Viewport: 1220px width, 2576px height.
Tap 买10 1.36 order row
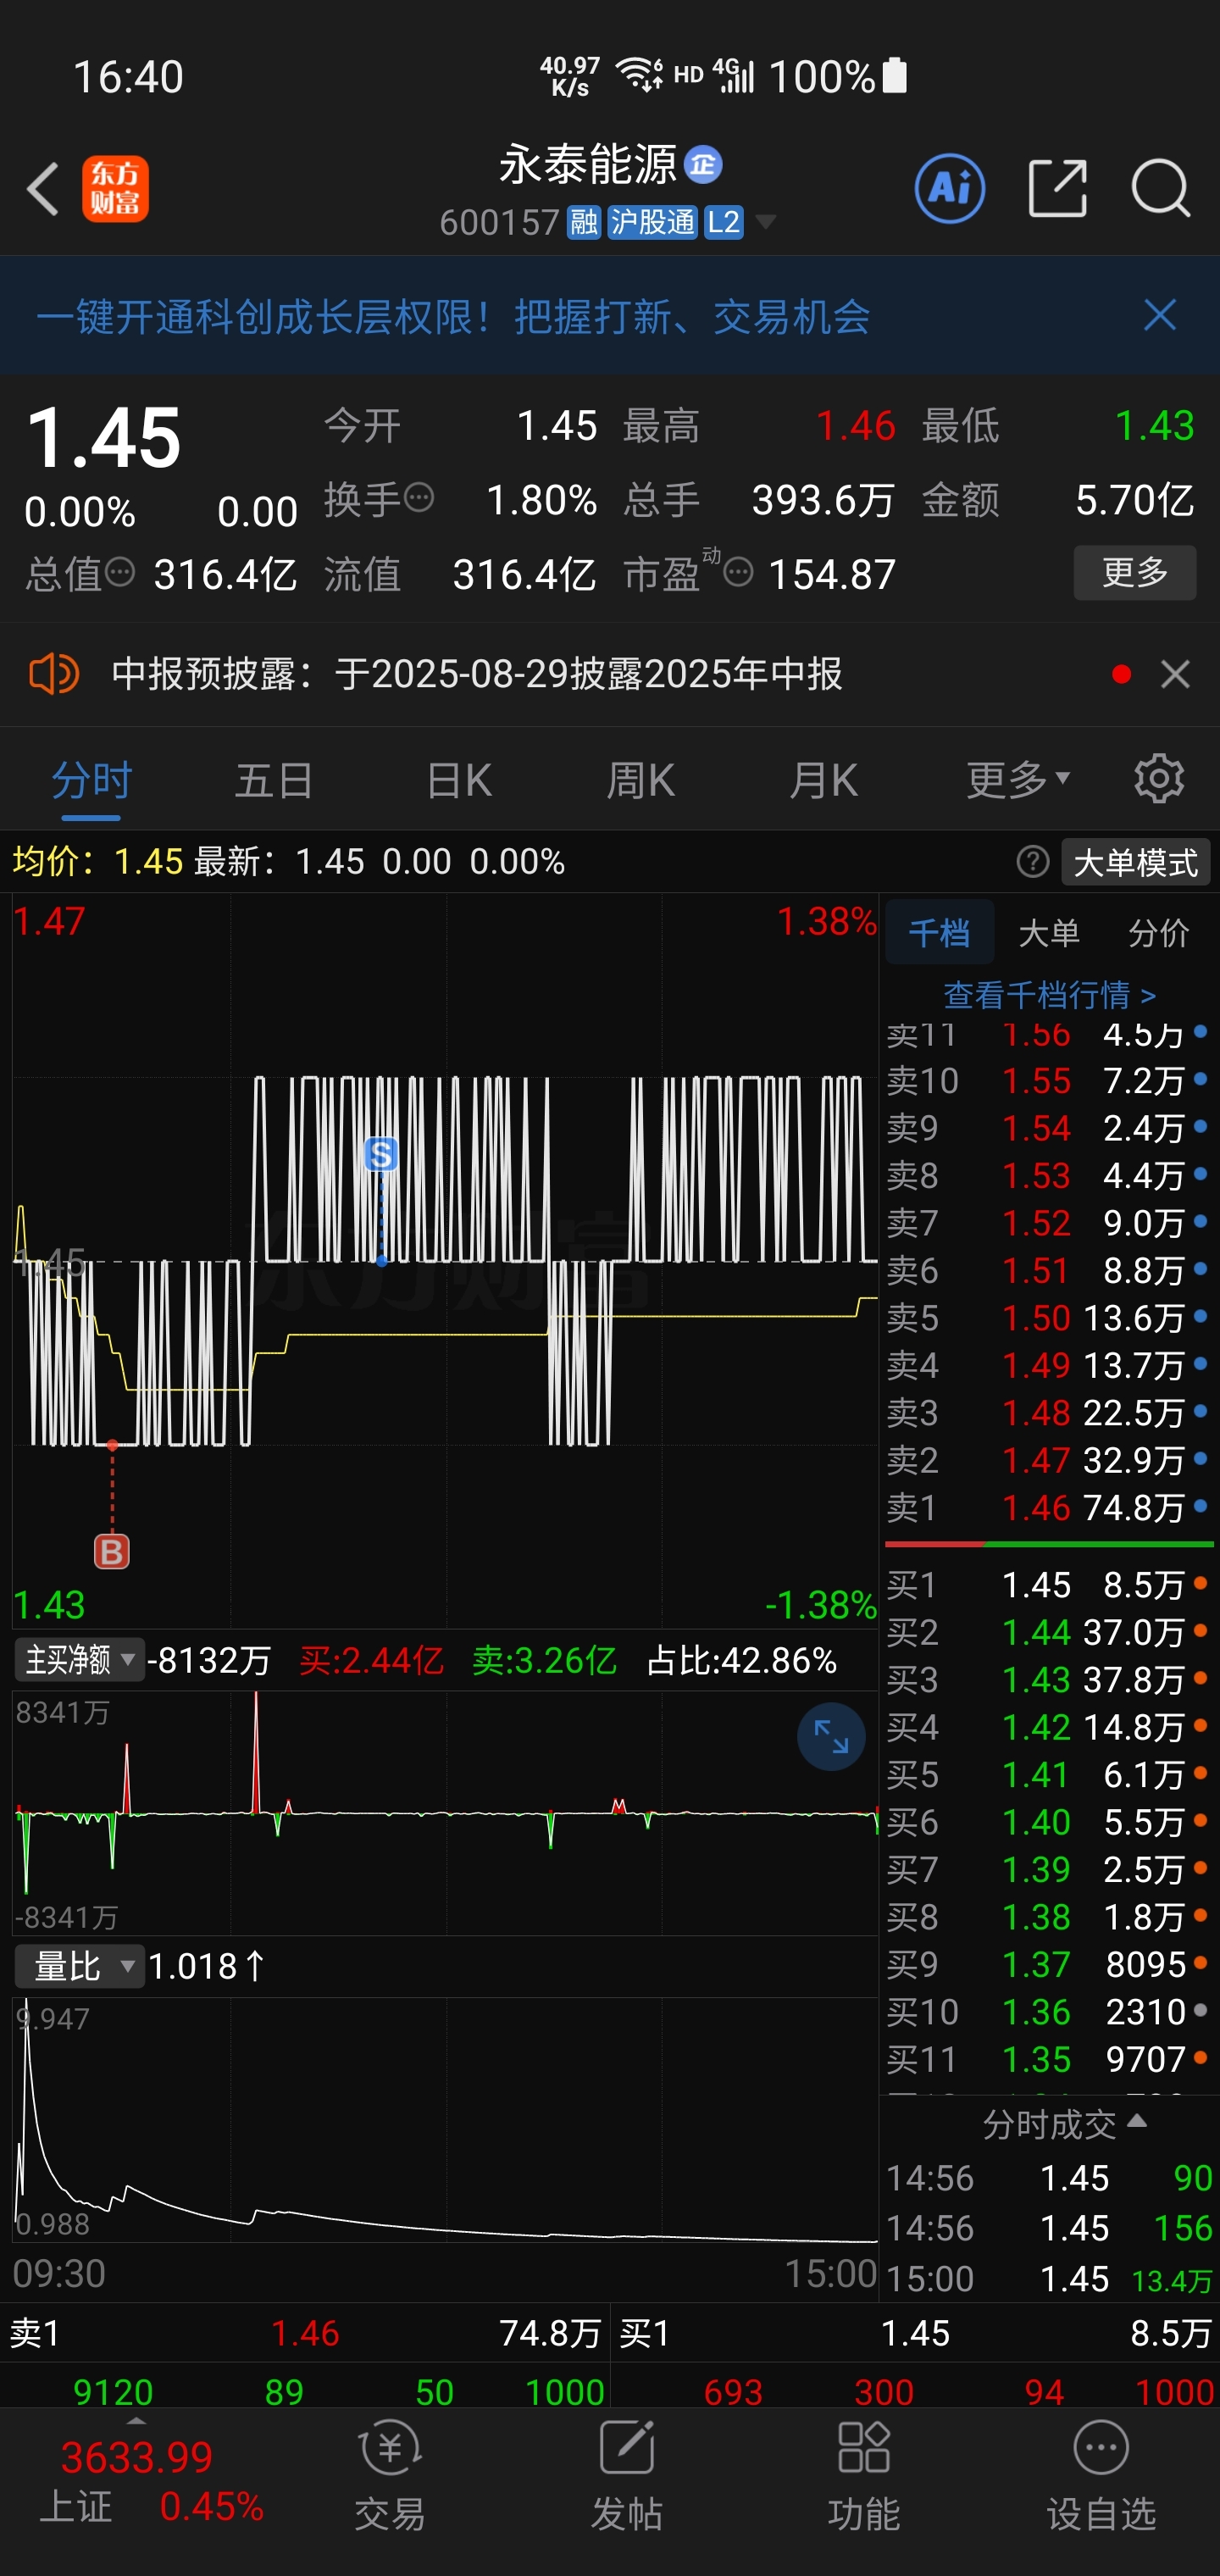(1048, 2011)
